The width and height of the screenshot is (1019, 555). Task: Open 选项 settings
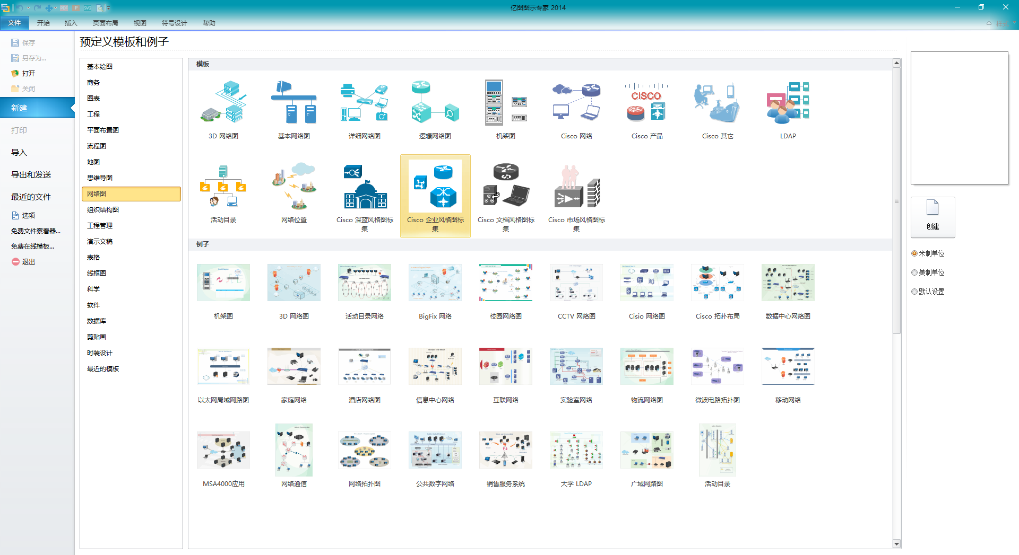(23, 215)
